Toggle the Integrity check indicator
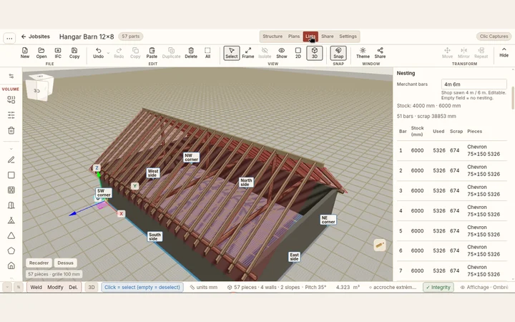 pos(438,287)
